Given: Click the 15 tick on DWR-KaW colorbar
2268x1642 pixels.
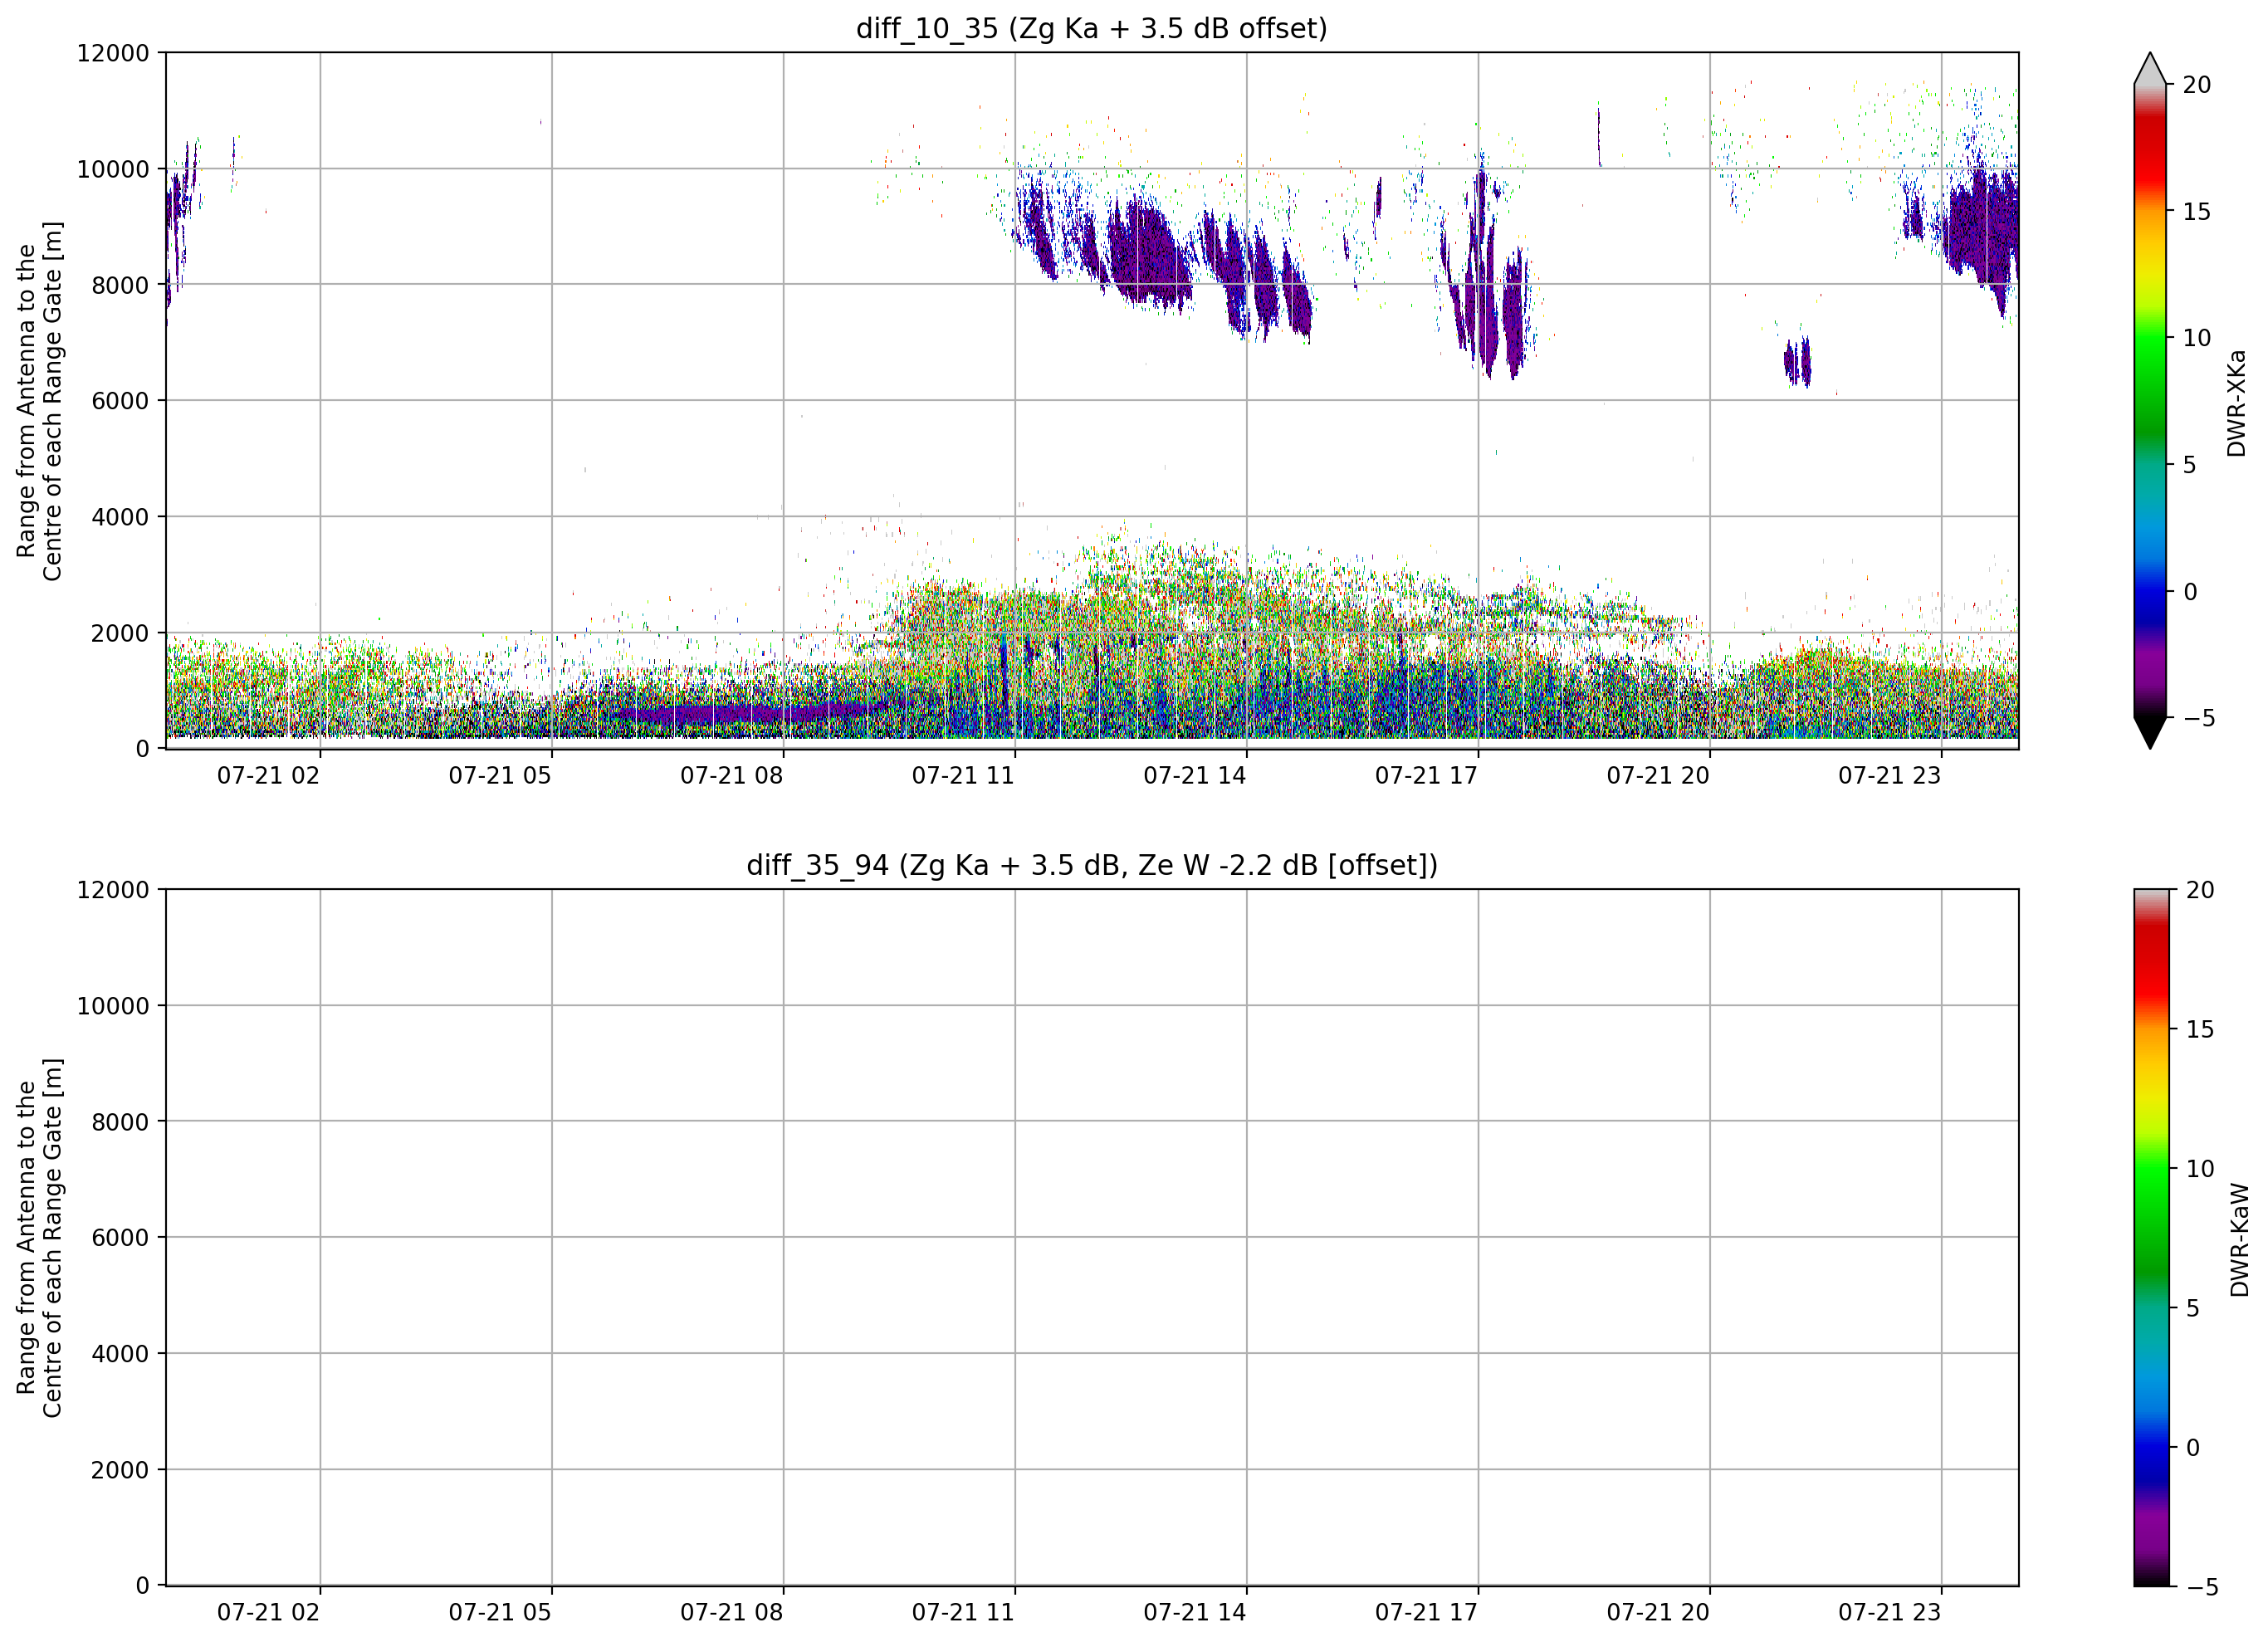Looking at the screenshot, I should point(2200,1029).
